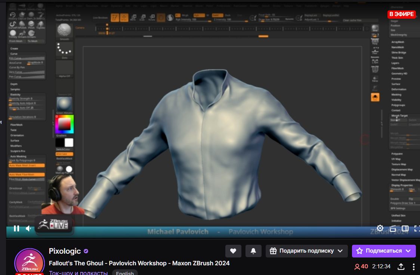Toggle the Floor grid icon
This screenshot has width=420, height=275.
click(x=375, y=51)
